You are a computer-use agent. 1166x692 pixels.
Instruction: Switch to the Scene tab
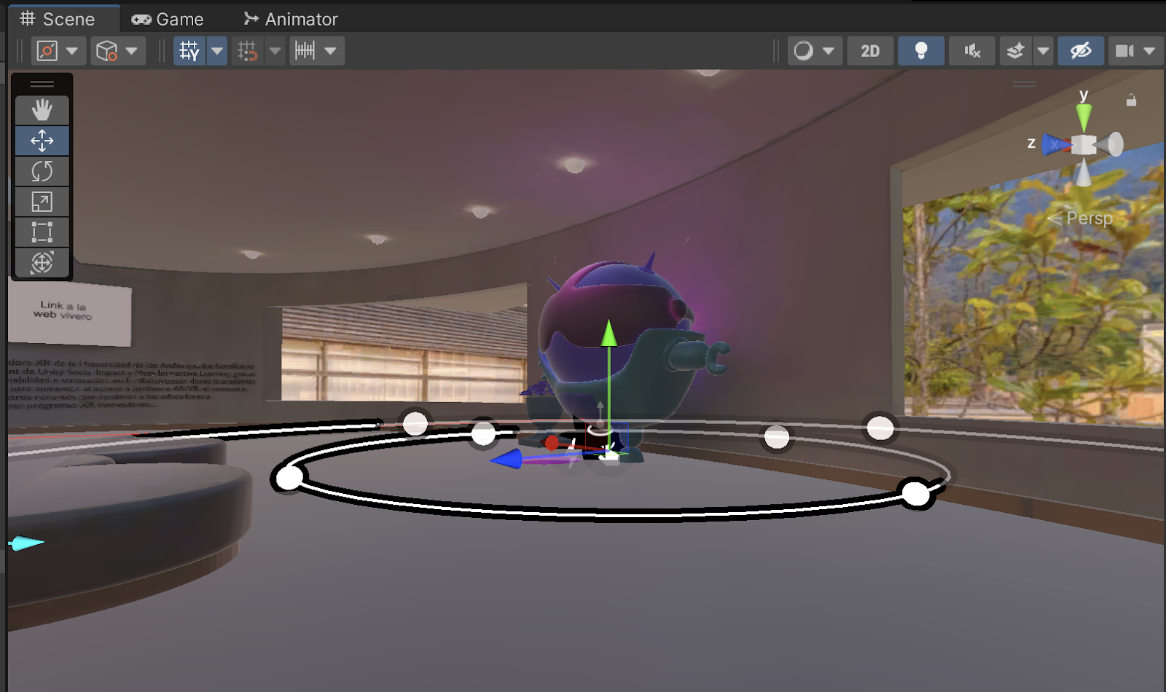click(x=58, y=19)
